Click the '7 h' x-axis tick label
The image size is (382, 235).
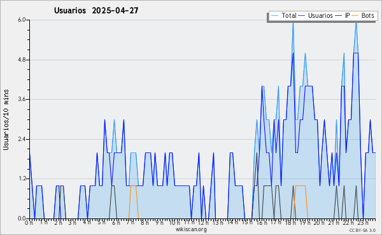tap(130, 223)
